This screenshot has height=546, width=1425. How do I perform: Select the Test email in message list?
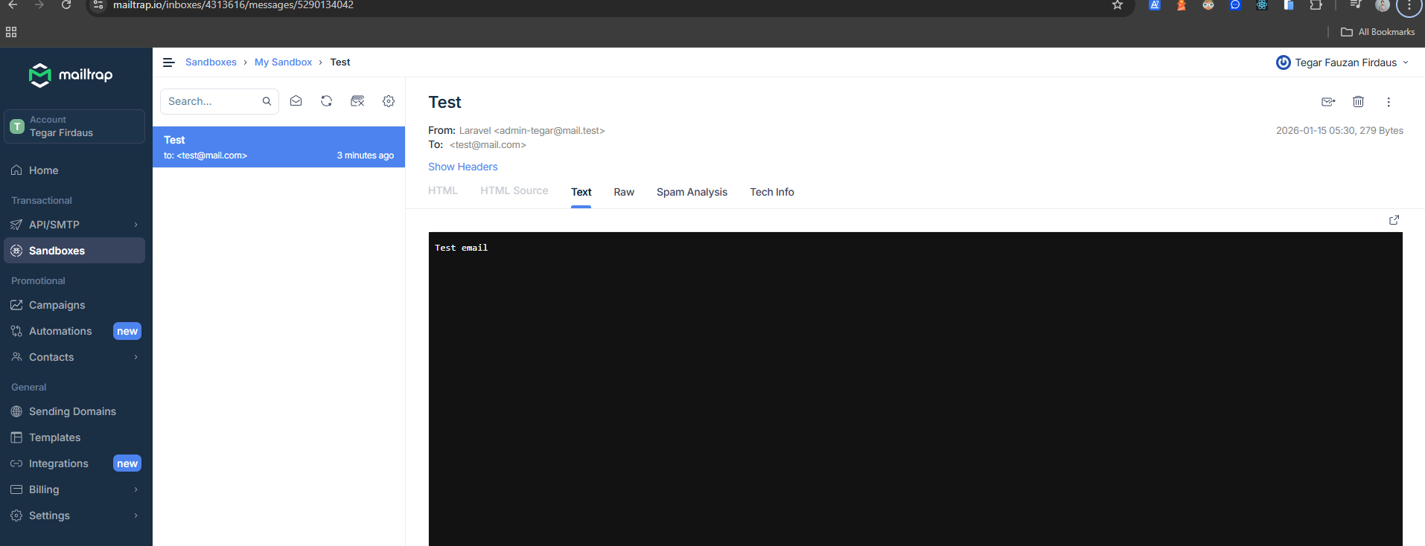pos(278,147)
